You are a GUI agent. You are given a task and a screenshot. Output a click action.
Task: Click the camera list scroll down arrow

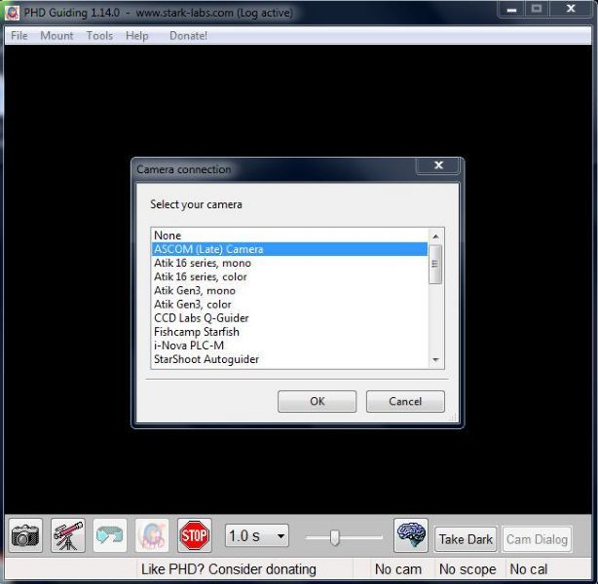click(435, 360)
